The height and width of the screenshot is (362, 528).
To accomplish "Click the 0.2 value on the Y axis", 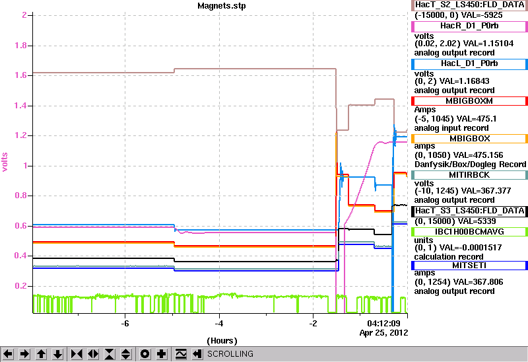I will pyautogui.click(x=20, y=286).
